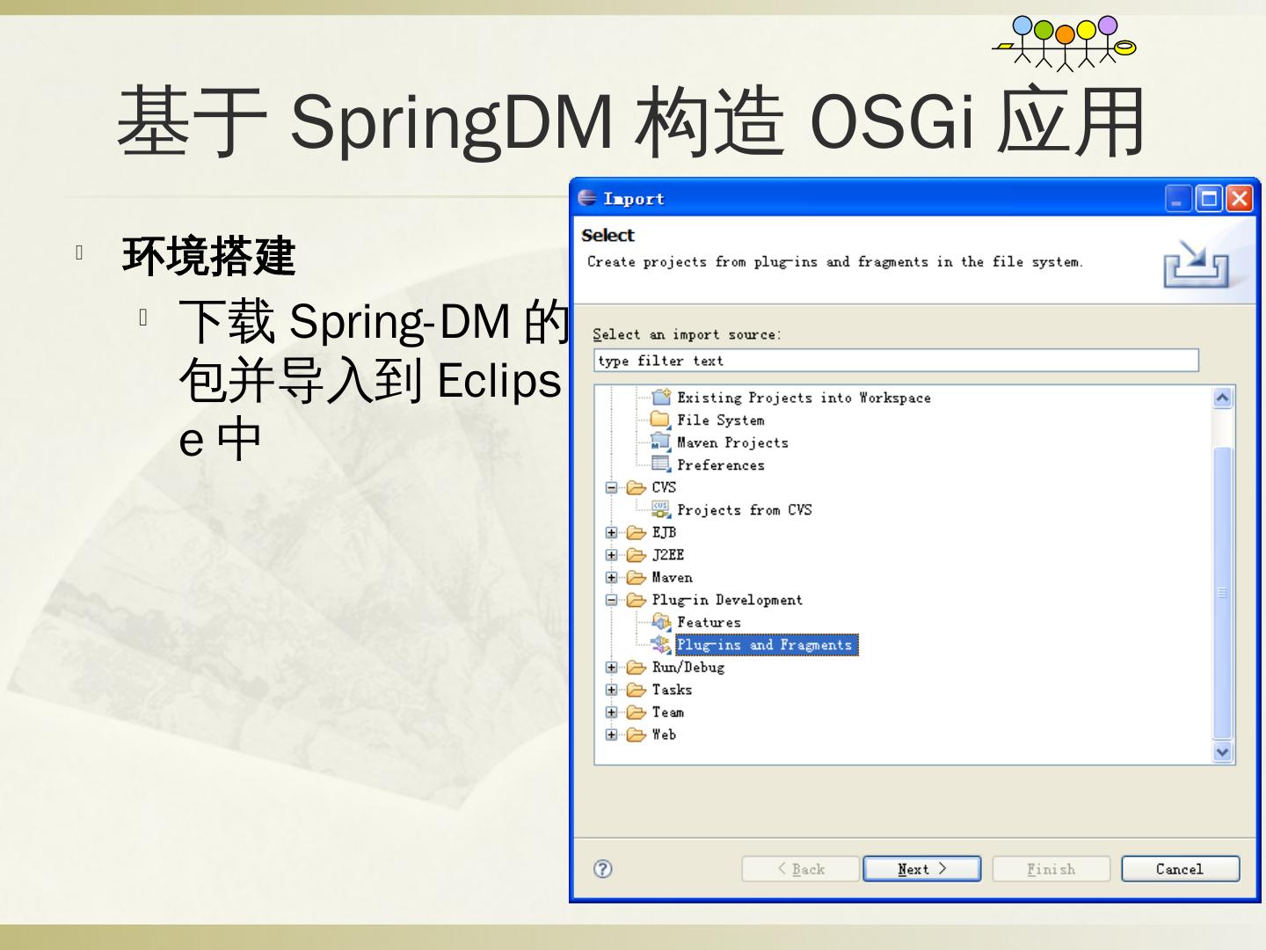Expand the EJB category
This screenshot has height=950, width=1266.
(612, 532)
